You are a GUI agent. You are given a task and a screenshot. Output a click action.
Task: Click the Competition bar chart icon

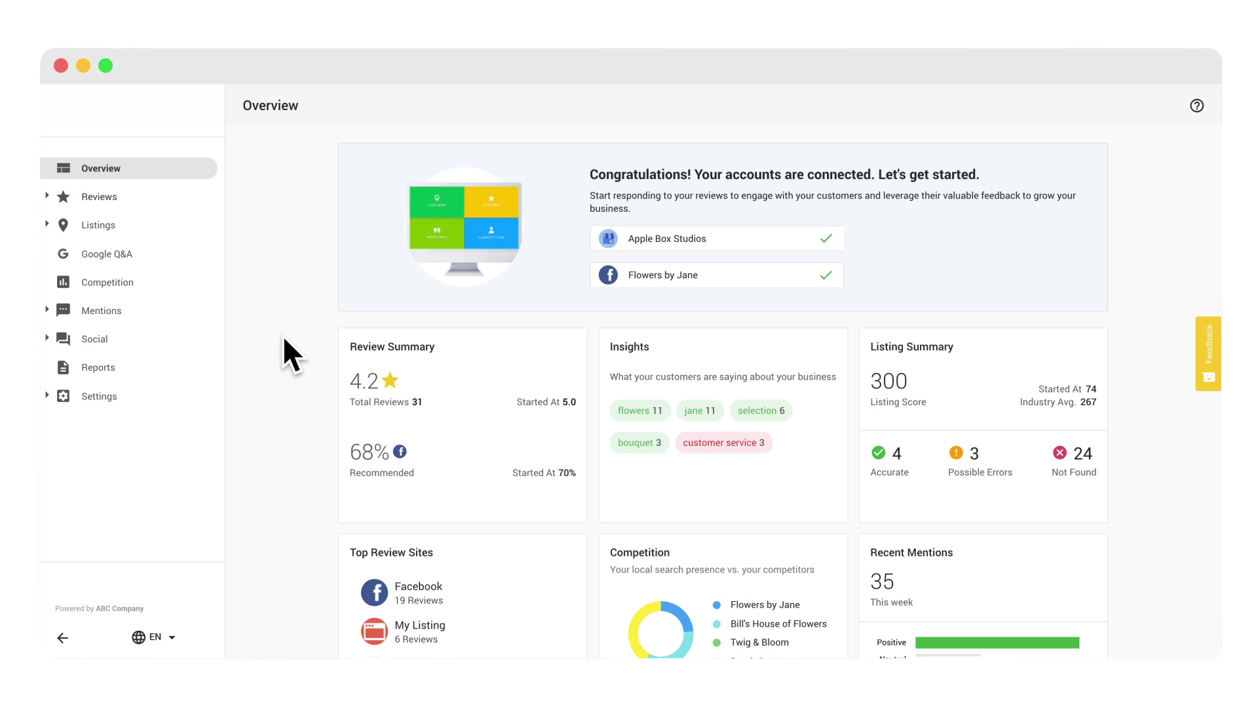click(63, 282)
